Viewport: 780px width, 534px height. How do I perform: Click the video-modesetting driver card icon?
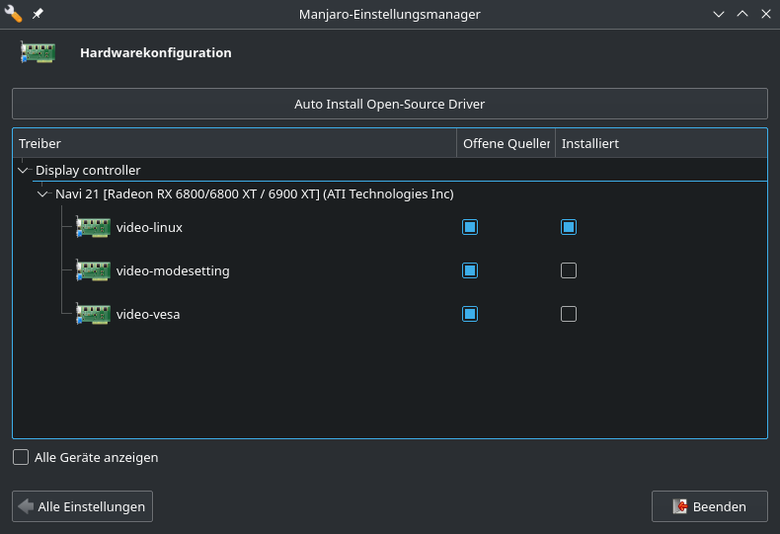click(x=94, y=270)
